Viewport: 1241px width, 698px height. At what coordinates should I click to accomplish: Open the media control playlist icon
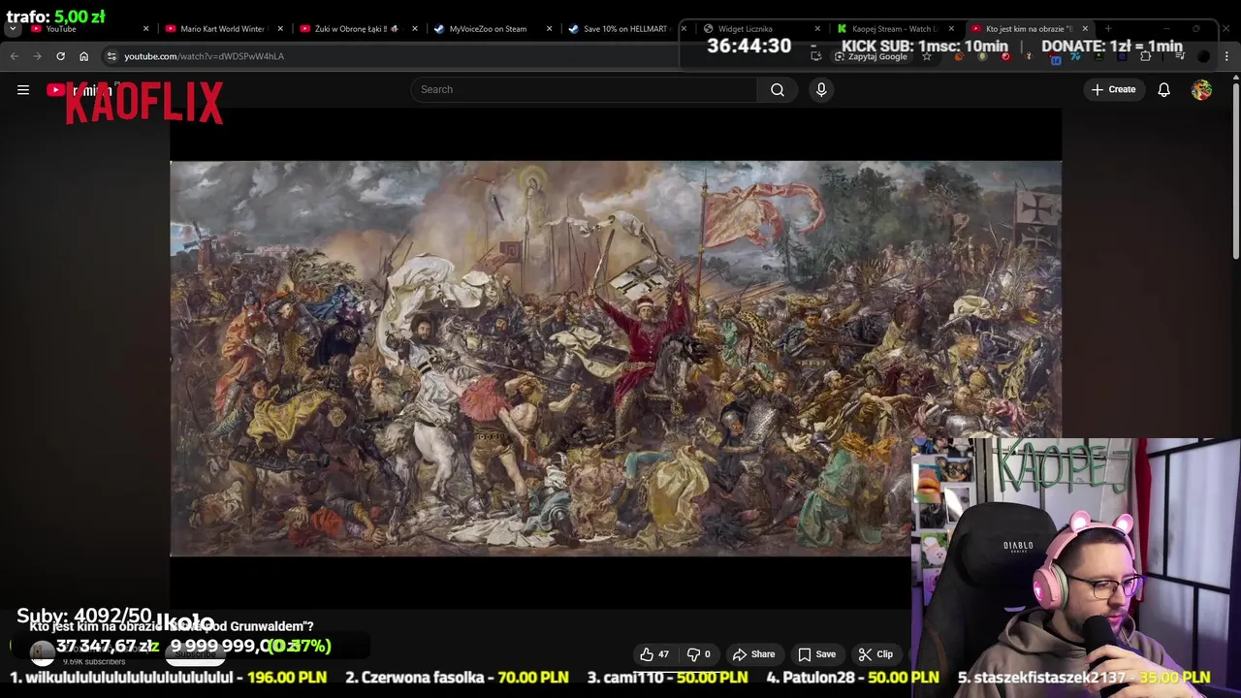coord(1180,55)
